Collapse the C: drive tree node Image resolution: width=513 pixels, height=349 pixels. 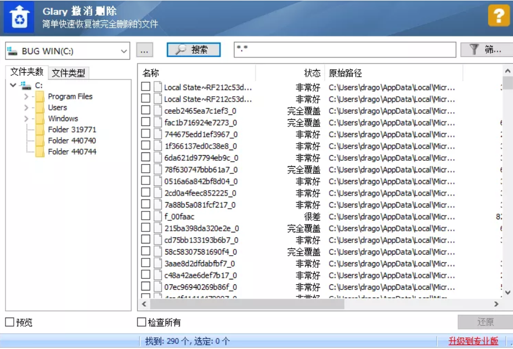(x=13, y=85)
